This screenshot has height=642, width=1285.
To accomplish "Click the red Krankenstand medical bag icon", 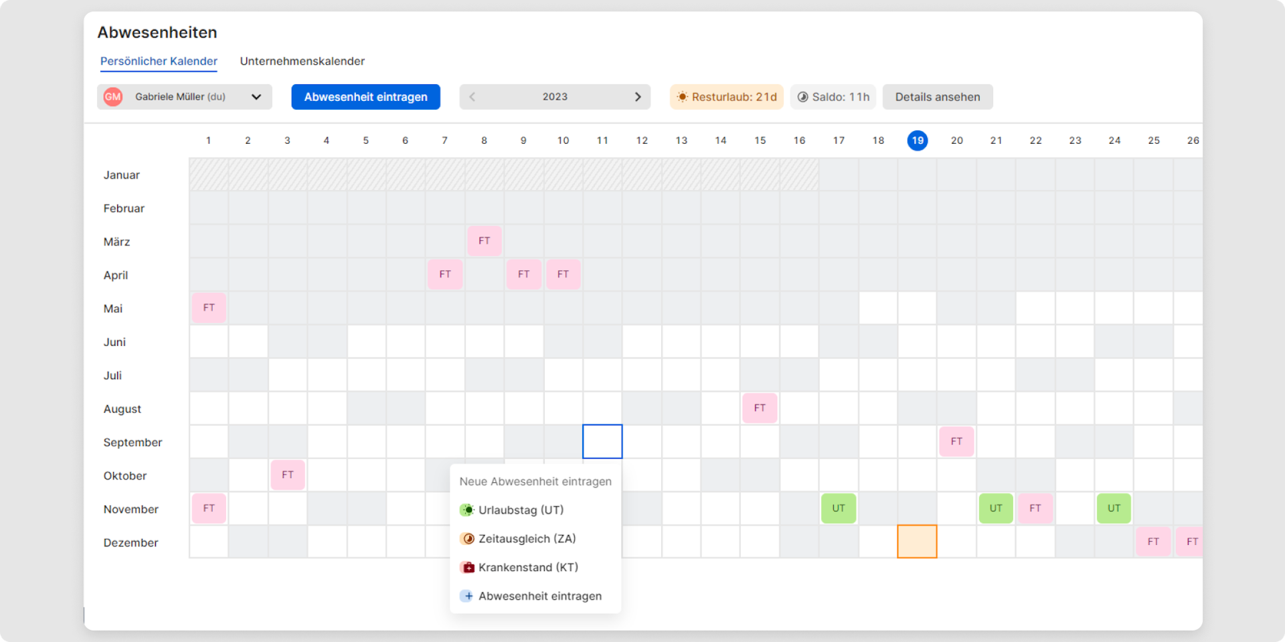I will pyautogui.click(x=467, y=568).
